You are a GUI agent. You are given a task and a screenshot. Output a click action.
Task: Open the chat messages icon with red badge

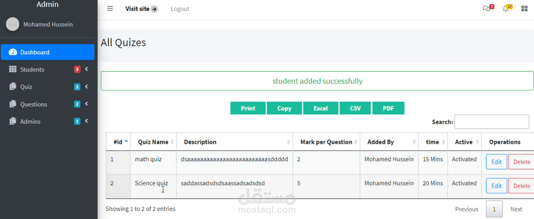(x=486, y=9)
